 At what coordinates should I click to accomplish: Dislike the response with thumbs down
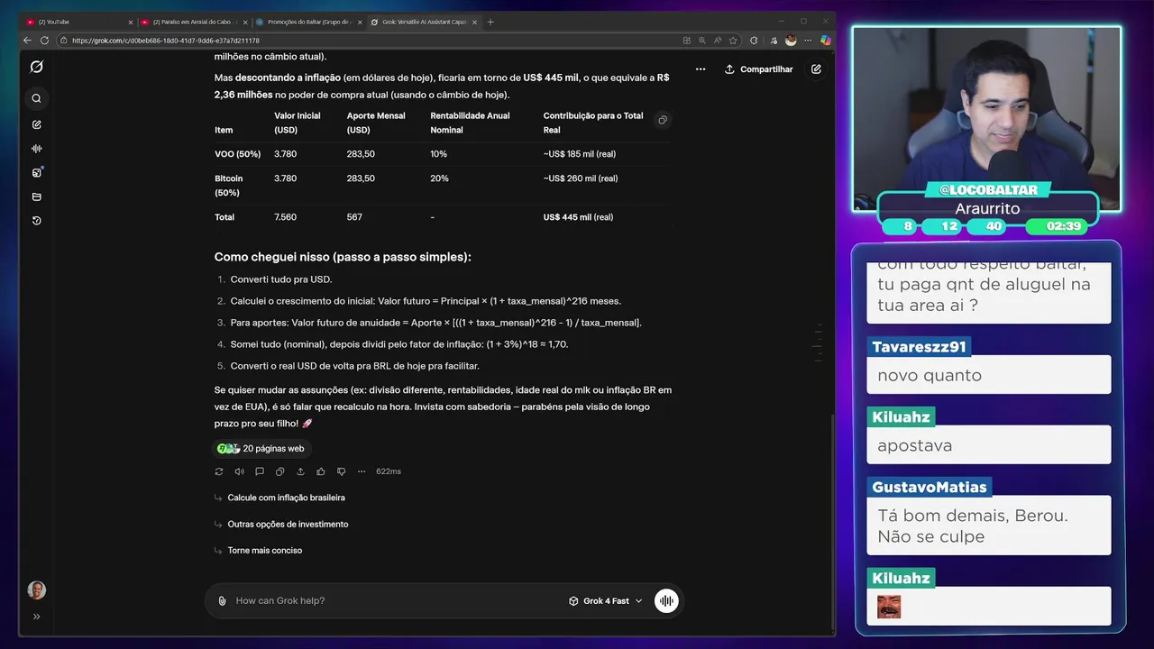coord(341,471)
